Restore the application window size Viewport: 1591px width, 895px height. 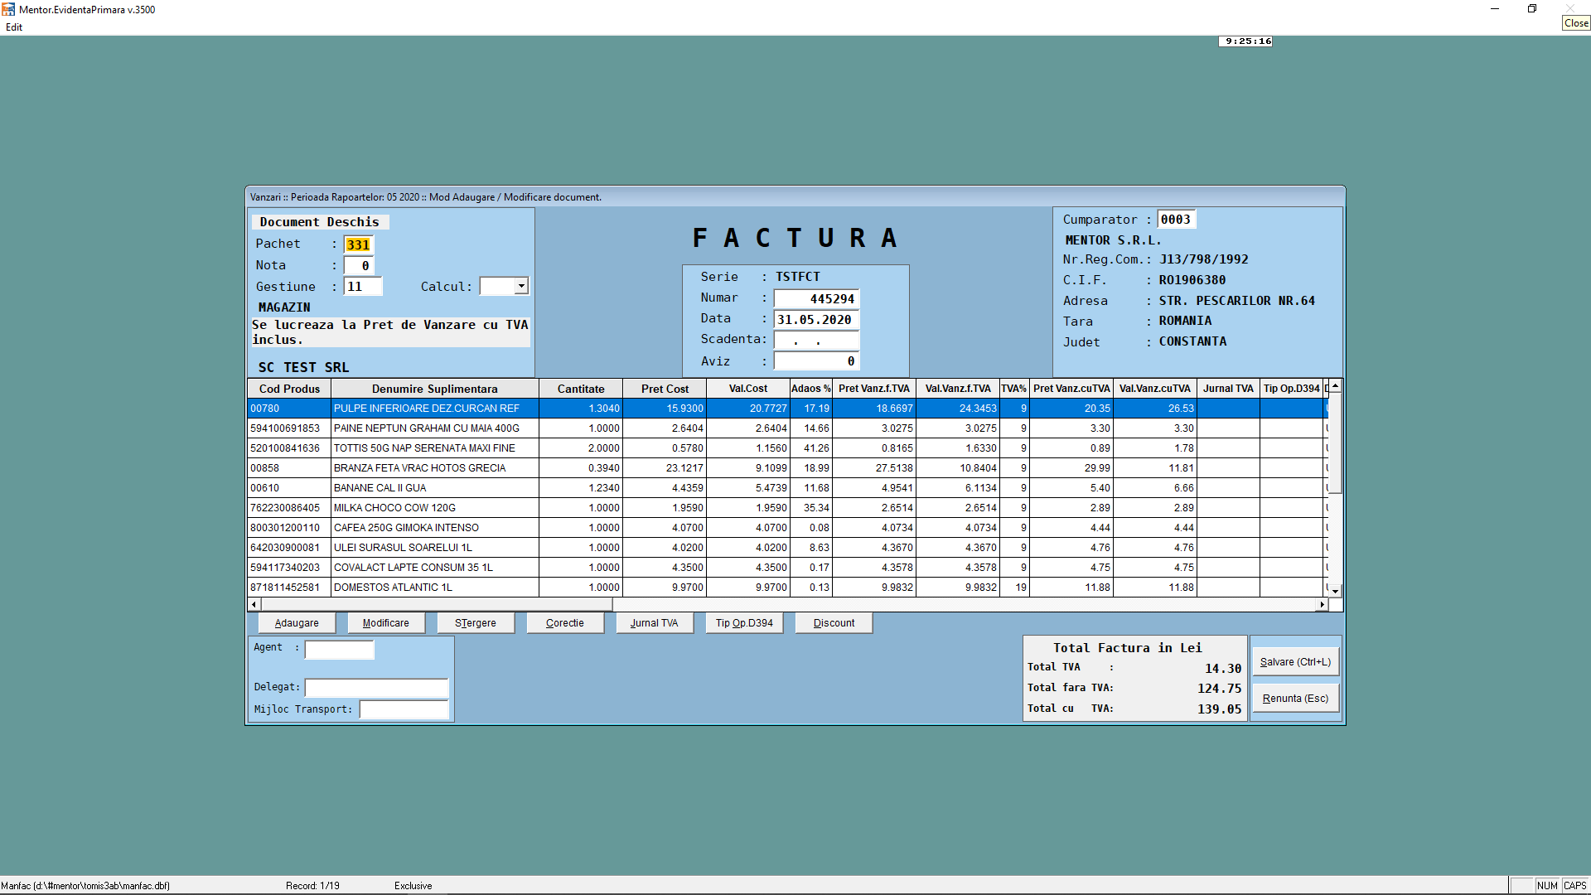coord(1531,9)
